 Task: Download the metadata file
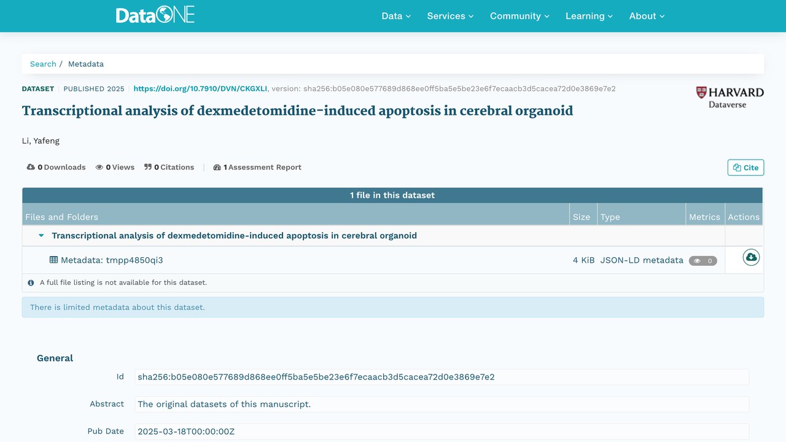pyautogui.click(x=751, y=257)
